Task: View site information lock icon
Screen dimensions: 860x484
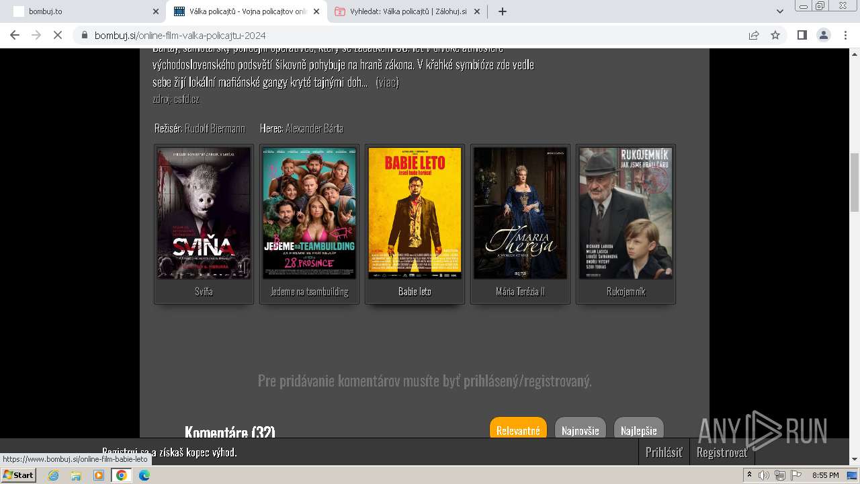Action: coord(84,36)
